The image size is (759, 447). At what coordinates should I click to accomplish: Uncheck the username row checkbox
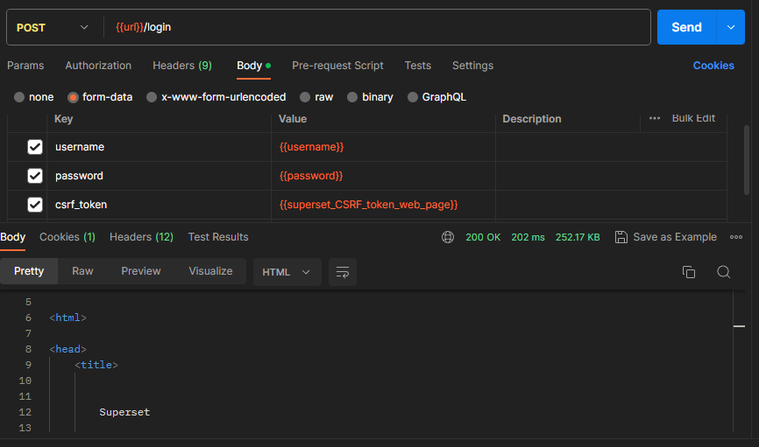(x=35, y=147)
